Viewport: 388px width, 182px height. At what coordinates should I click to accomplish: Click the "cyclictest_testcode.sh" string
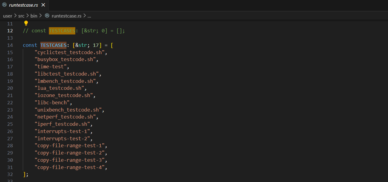71,52
